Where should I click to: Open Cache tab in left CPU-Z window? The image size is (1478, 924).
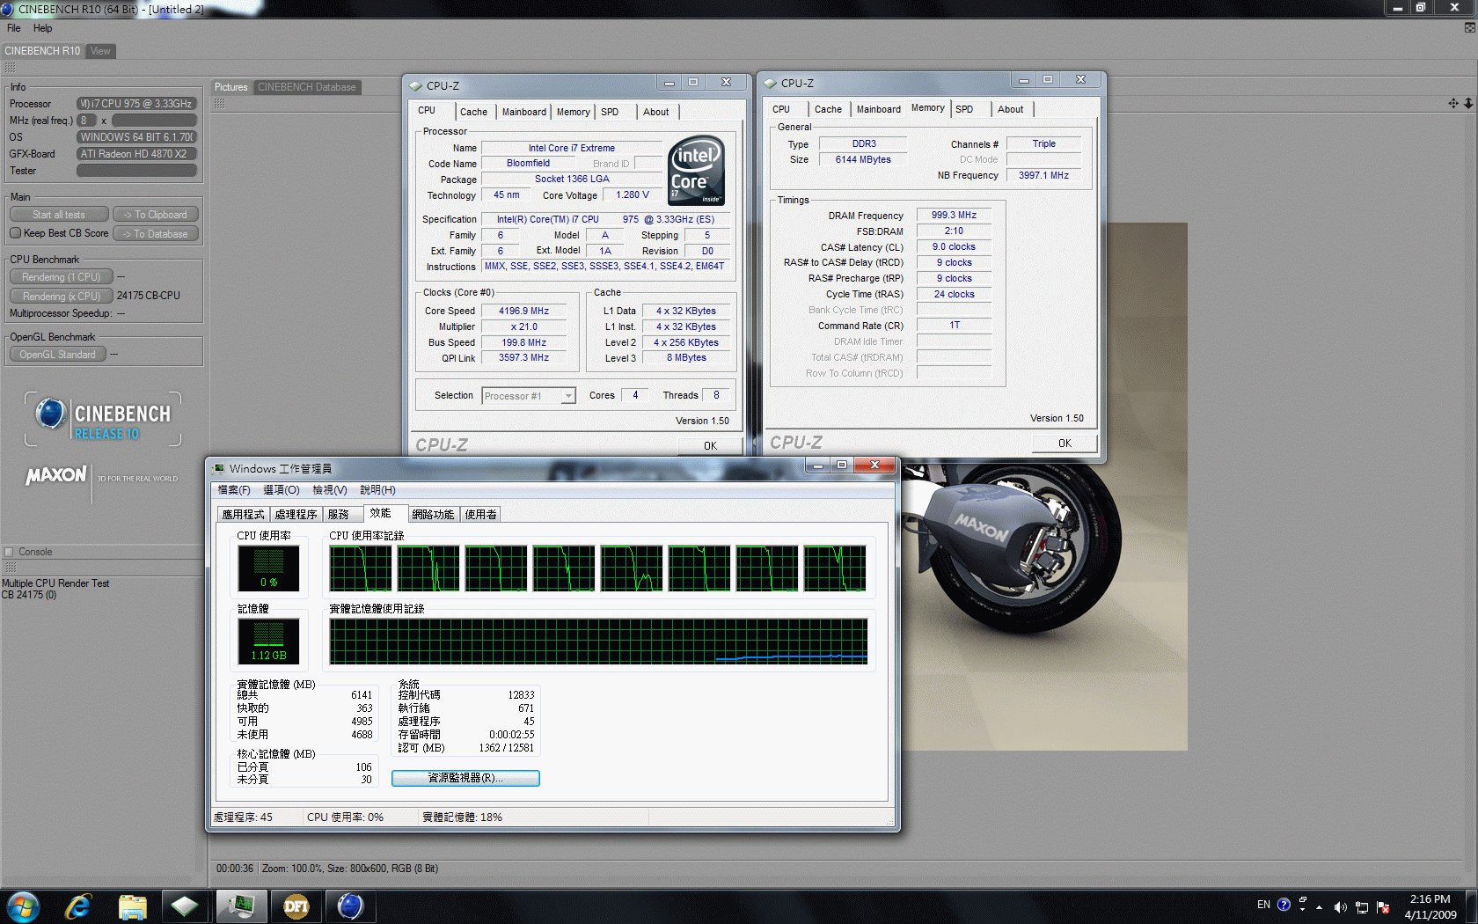[x=473, y=112]
